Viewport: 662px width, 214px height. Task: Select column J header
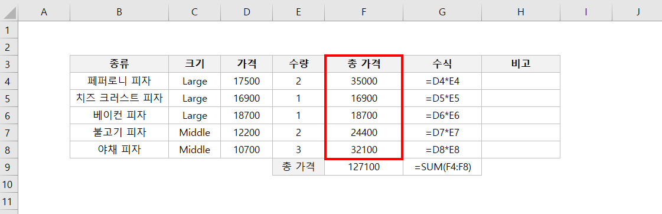[x=637, y=12]
